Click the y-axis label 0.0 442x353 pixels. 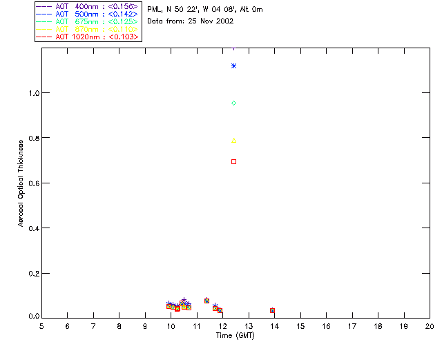(34, 316)
